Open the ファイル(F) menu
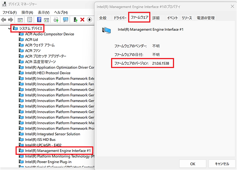The height and width of the screenshot is (170, 237). click(x=10, y=12)
